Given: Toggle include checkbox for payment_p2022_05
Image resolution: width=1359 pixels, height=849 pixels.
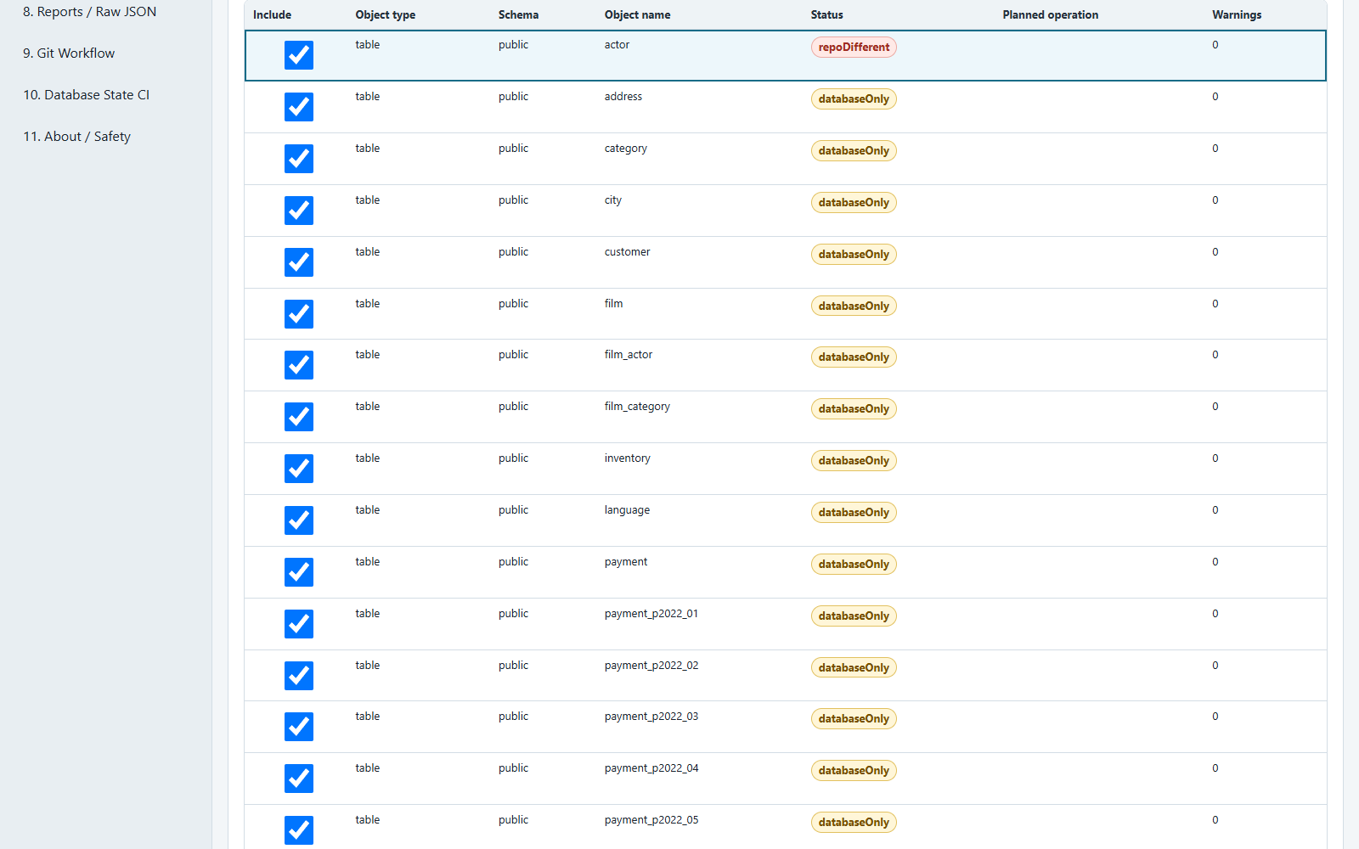Looking at the screenshot, I should click(x=299, y=830).
